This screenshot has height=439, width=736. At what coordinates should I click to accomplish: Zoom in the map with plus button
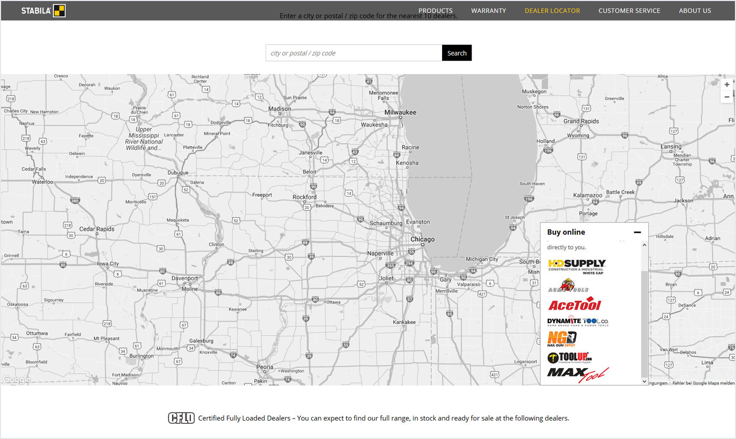pos(727,85)
